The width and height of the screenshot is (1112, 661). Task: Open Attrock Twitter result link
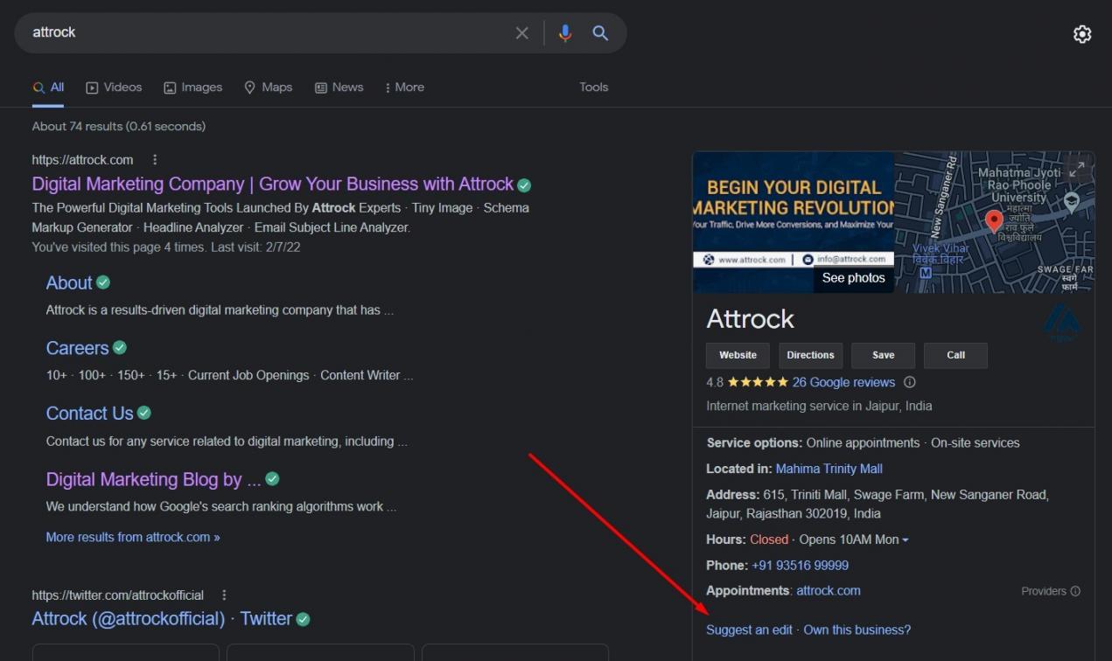pyautogui.click(x=162, y=619)
